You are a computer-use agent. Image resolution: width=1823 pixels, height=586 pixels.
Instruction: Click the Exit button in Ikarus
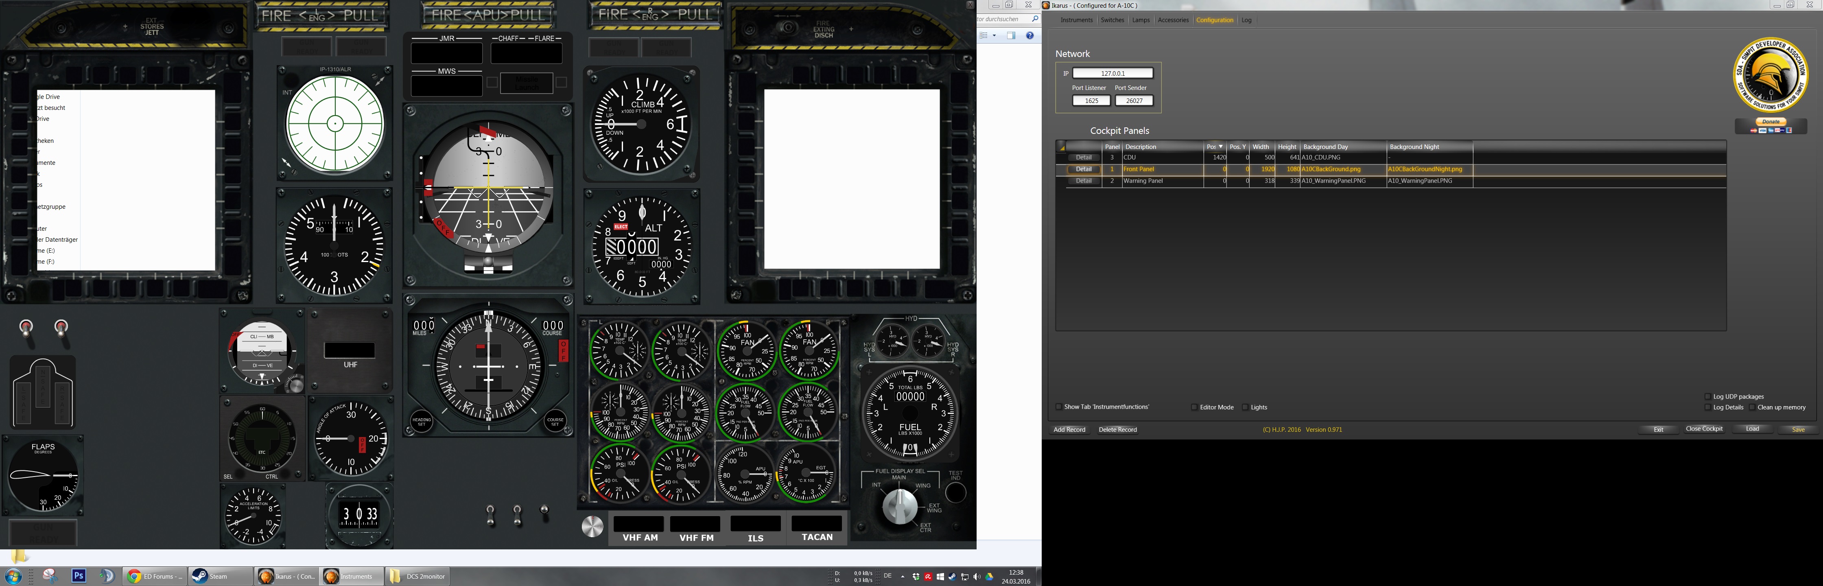[1658, 430]
